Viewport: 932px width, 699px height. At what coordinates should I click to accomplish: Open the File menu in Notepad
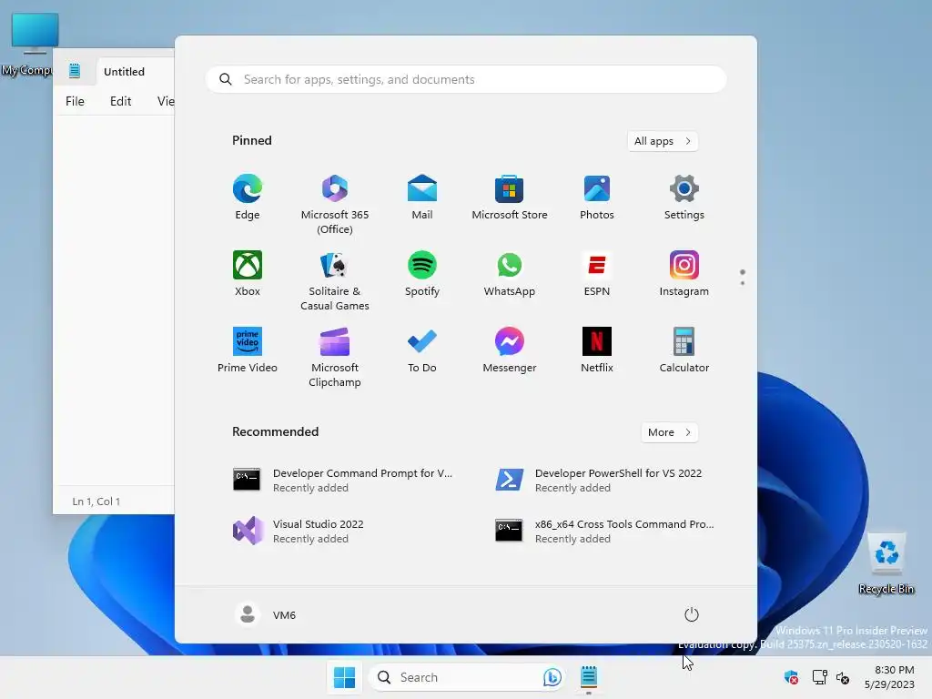click(75, 101)
